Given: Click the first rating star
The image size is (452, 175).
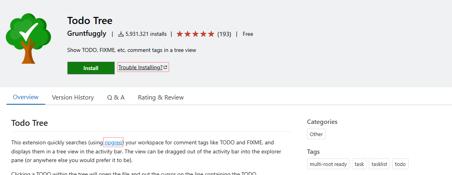Looking at the screenshot, I should 180,34.
